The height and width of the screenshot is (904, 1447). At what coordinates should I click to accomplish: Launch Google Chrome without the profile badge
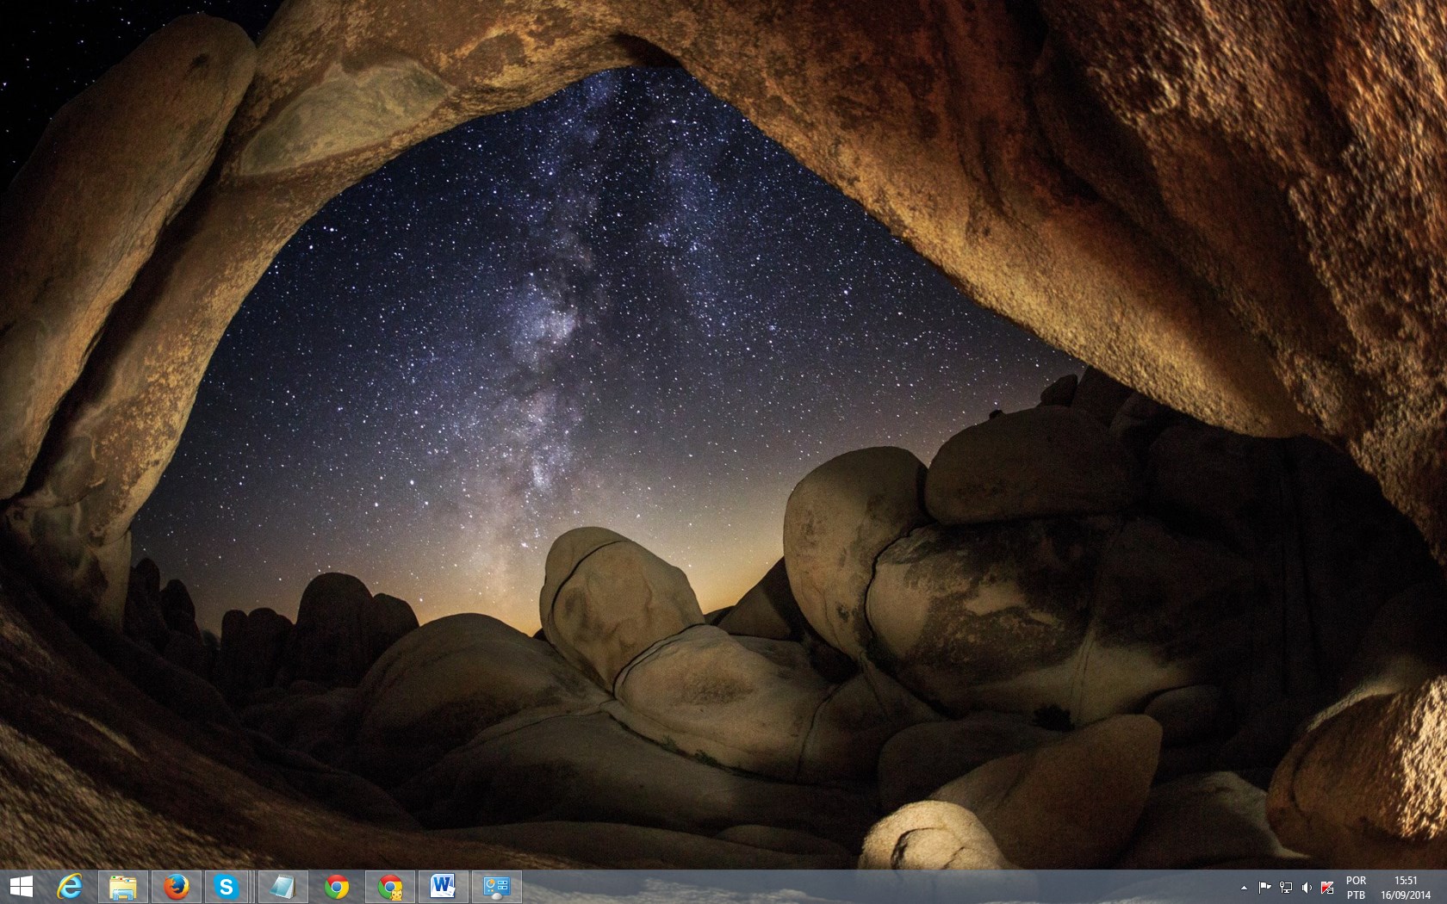tap(337, 887)
